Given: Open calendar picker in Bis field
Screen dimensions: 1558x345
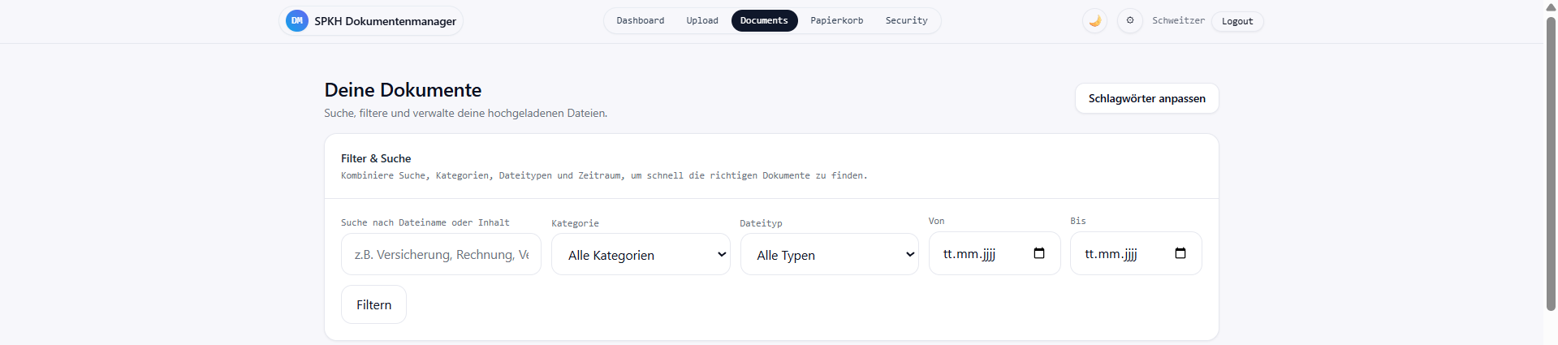Looking at the screenshot, I should 1180,253.
